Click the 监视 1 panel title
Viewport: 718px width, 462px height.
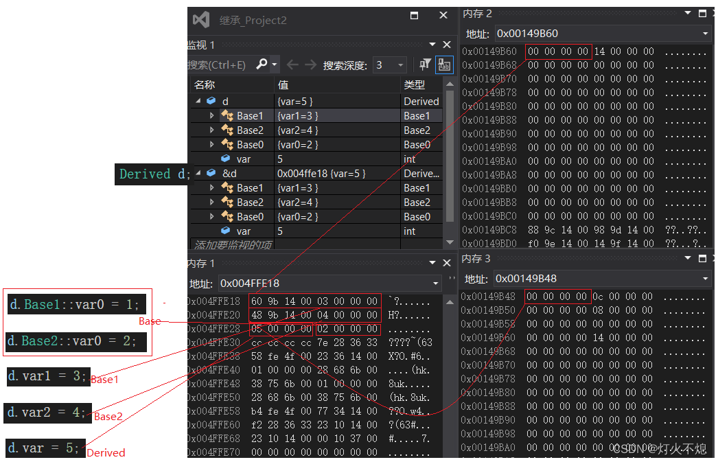[x=200, y=45]
